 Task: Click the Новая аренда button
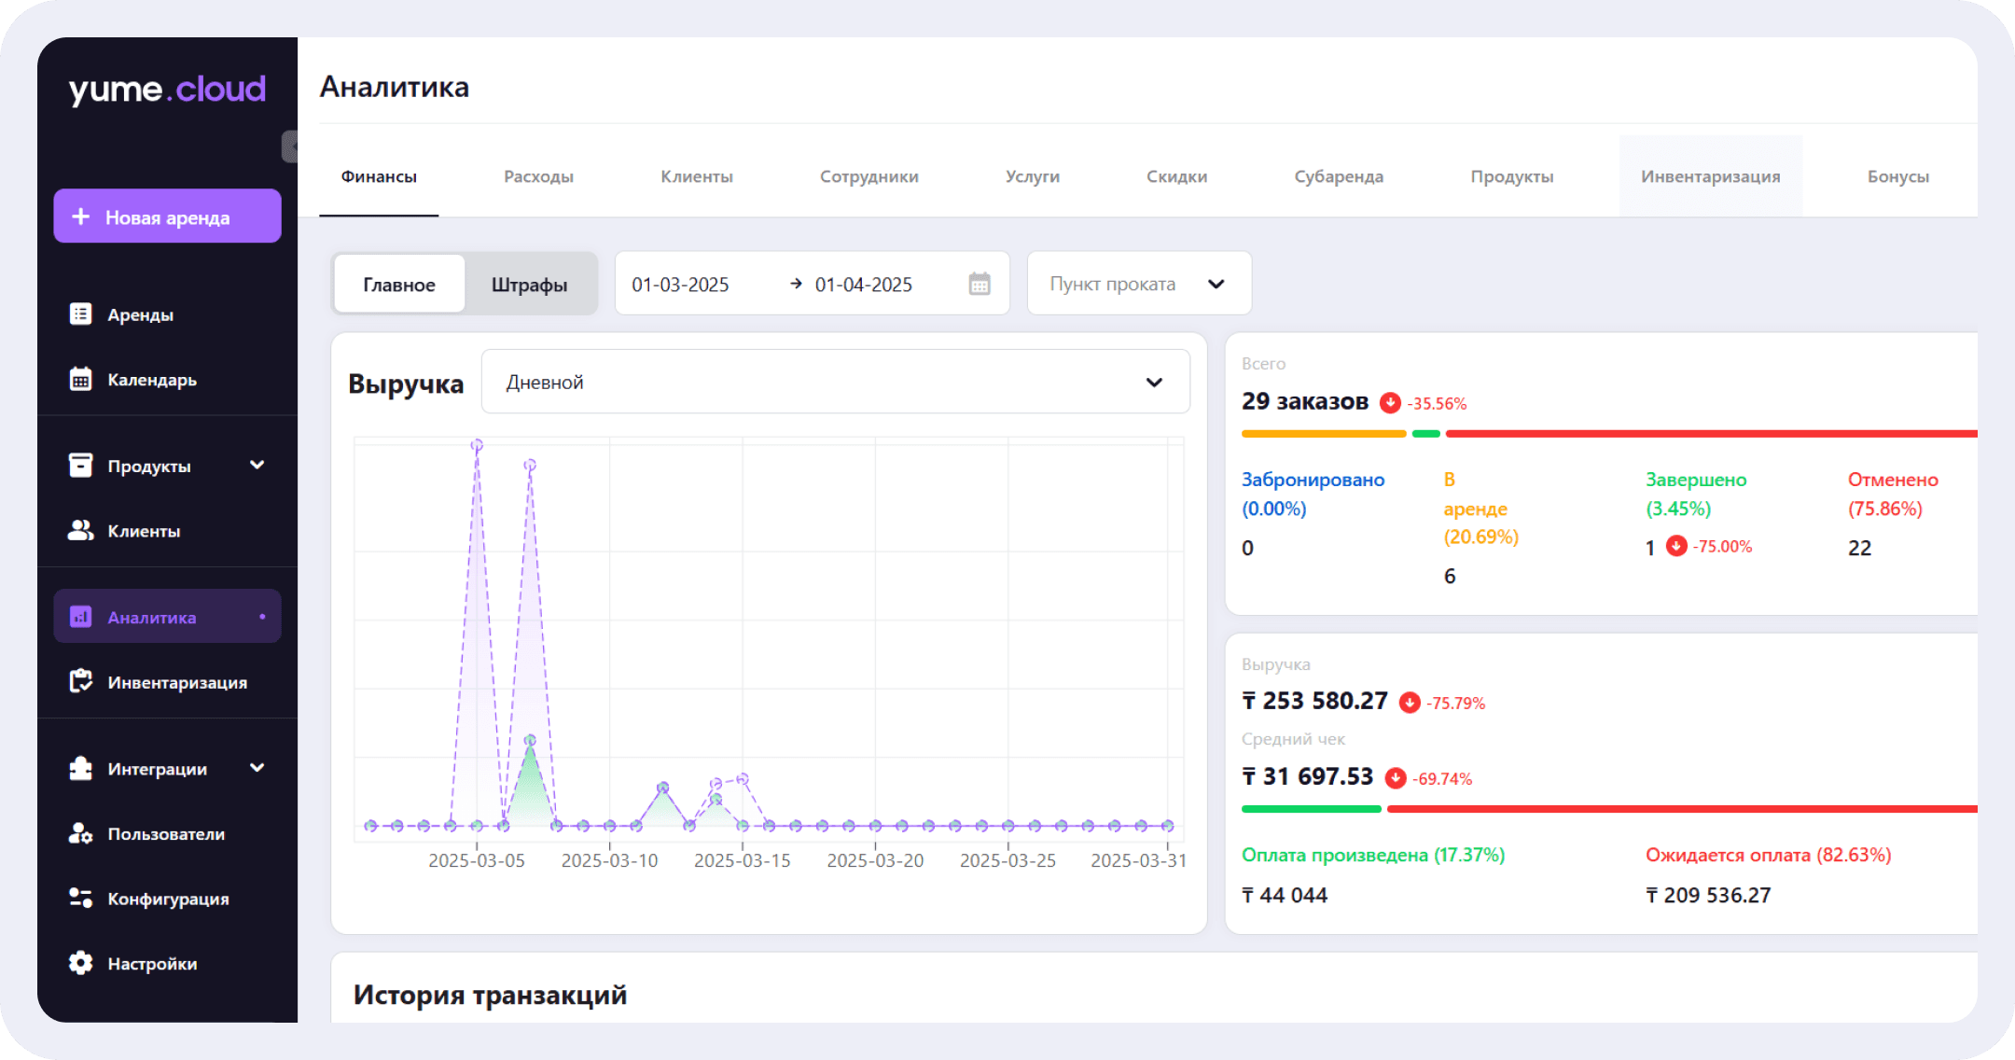tap(167, 216)
